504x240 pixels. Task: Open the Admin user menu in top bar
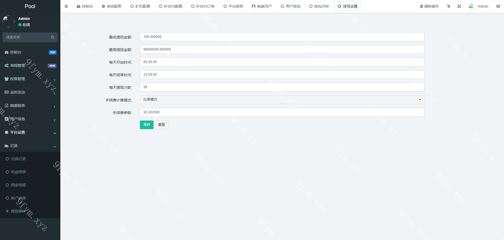(479, 6)
